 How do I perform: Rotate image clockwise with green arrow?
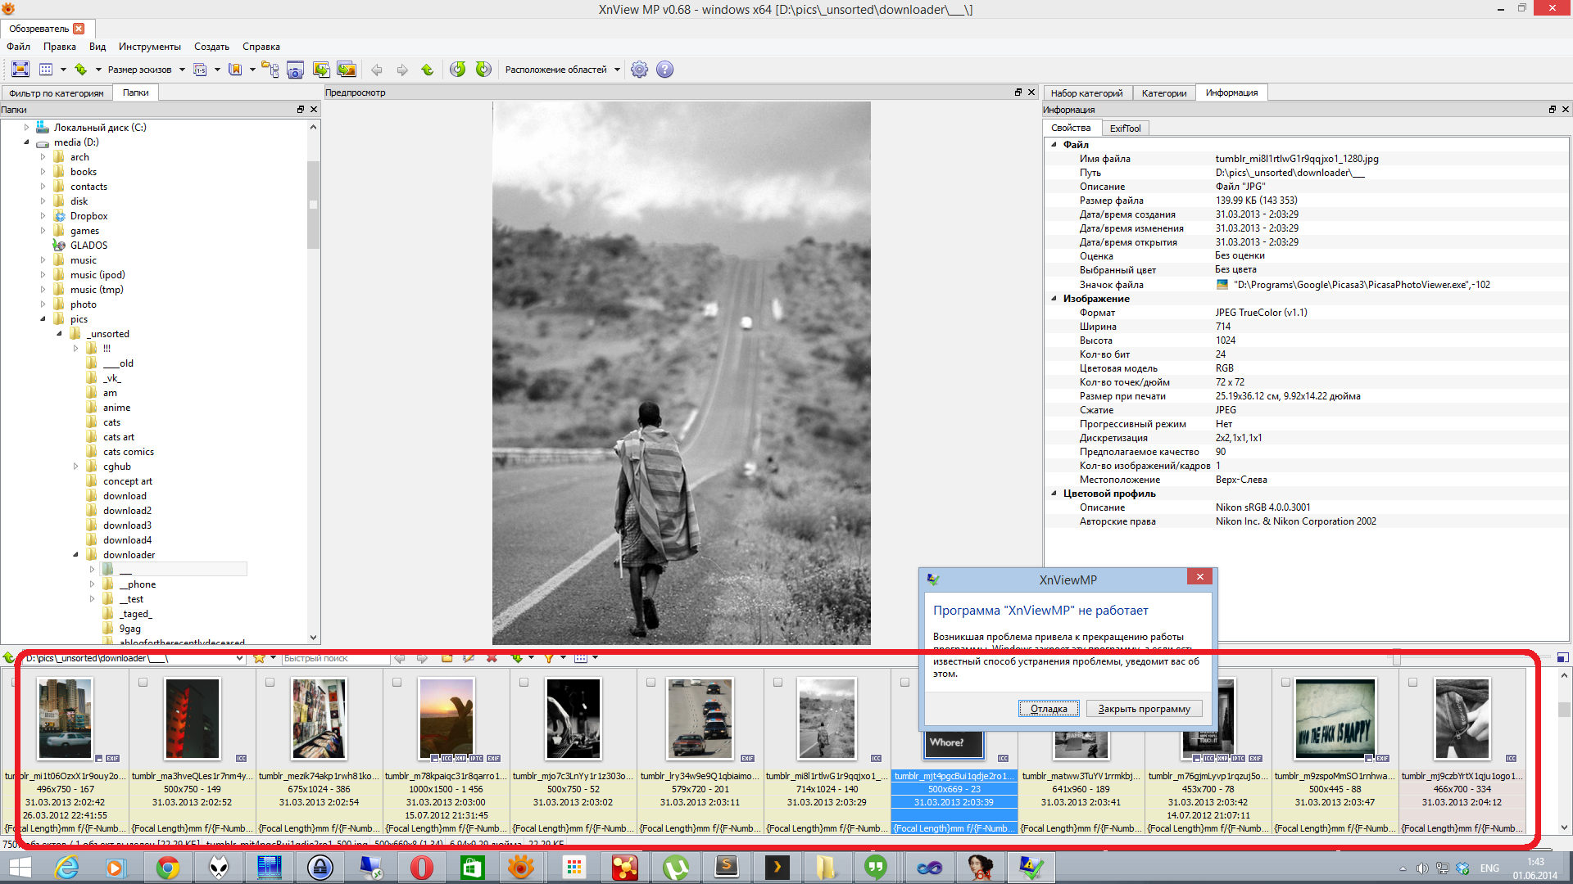(x=483, y=70)
